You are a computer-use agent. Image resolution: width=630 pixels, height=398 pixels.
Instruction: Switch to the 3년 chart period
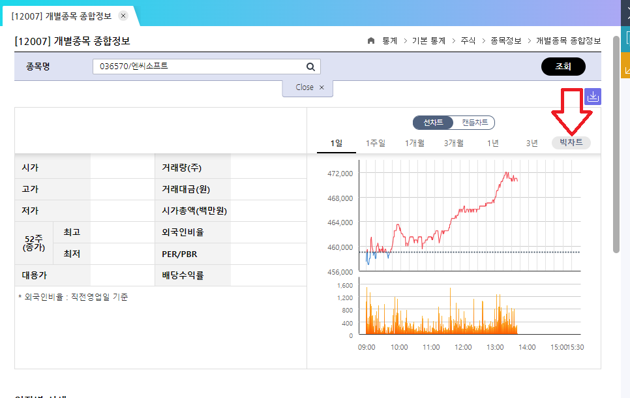click(x=532, y=143)
